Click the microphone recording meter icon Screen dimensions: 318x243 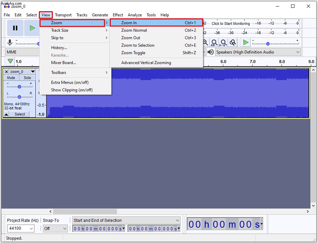point(10,42)
